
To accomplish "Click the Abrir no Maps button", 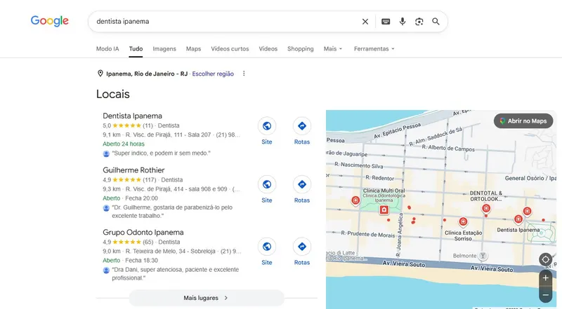I will point(523,121).
